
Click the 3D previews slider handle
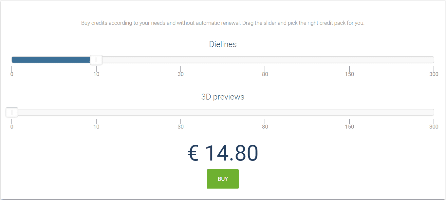pyautogui.click(x=12, y=112)
